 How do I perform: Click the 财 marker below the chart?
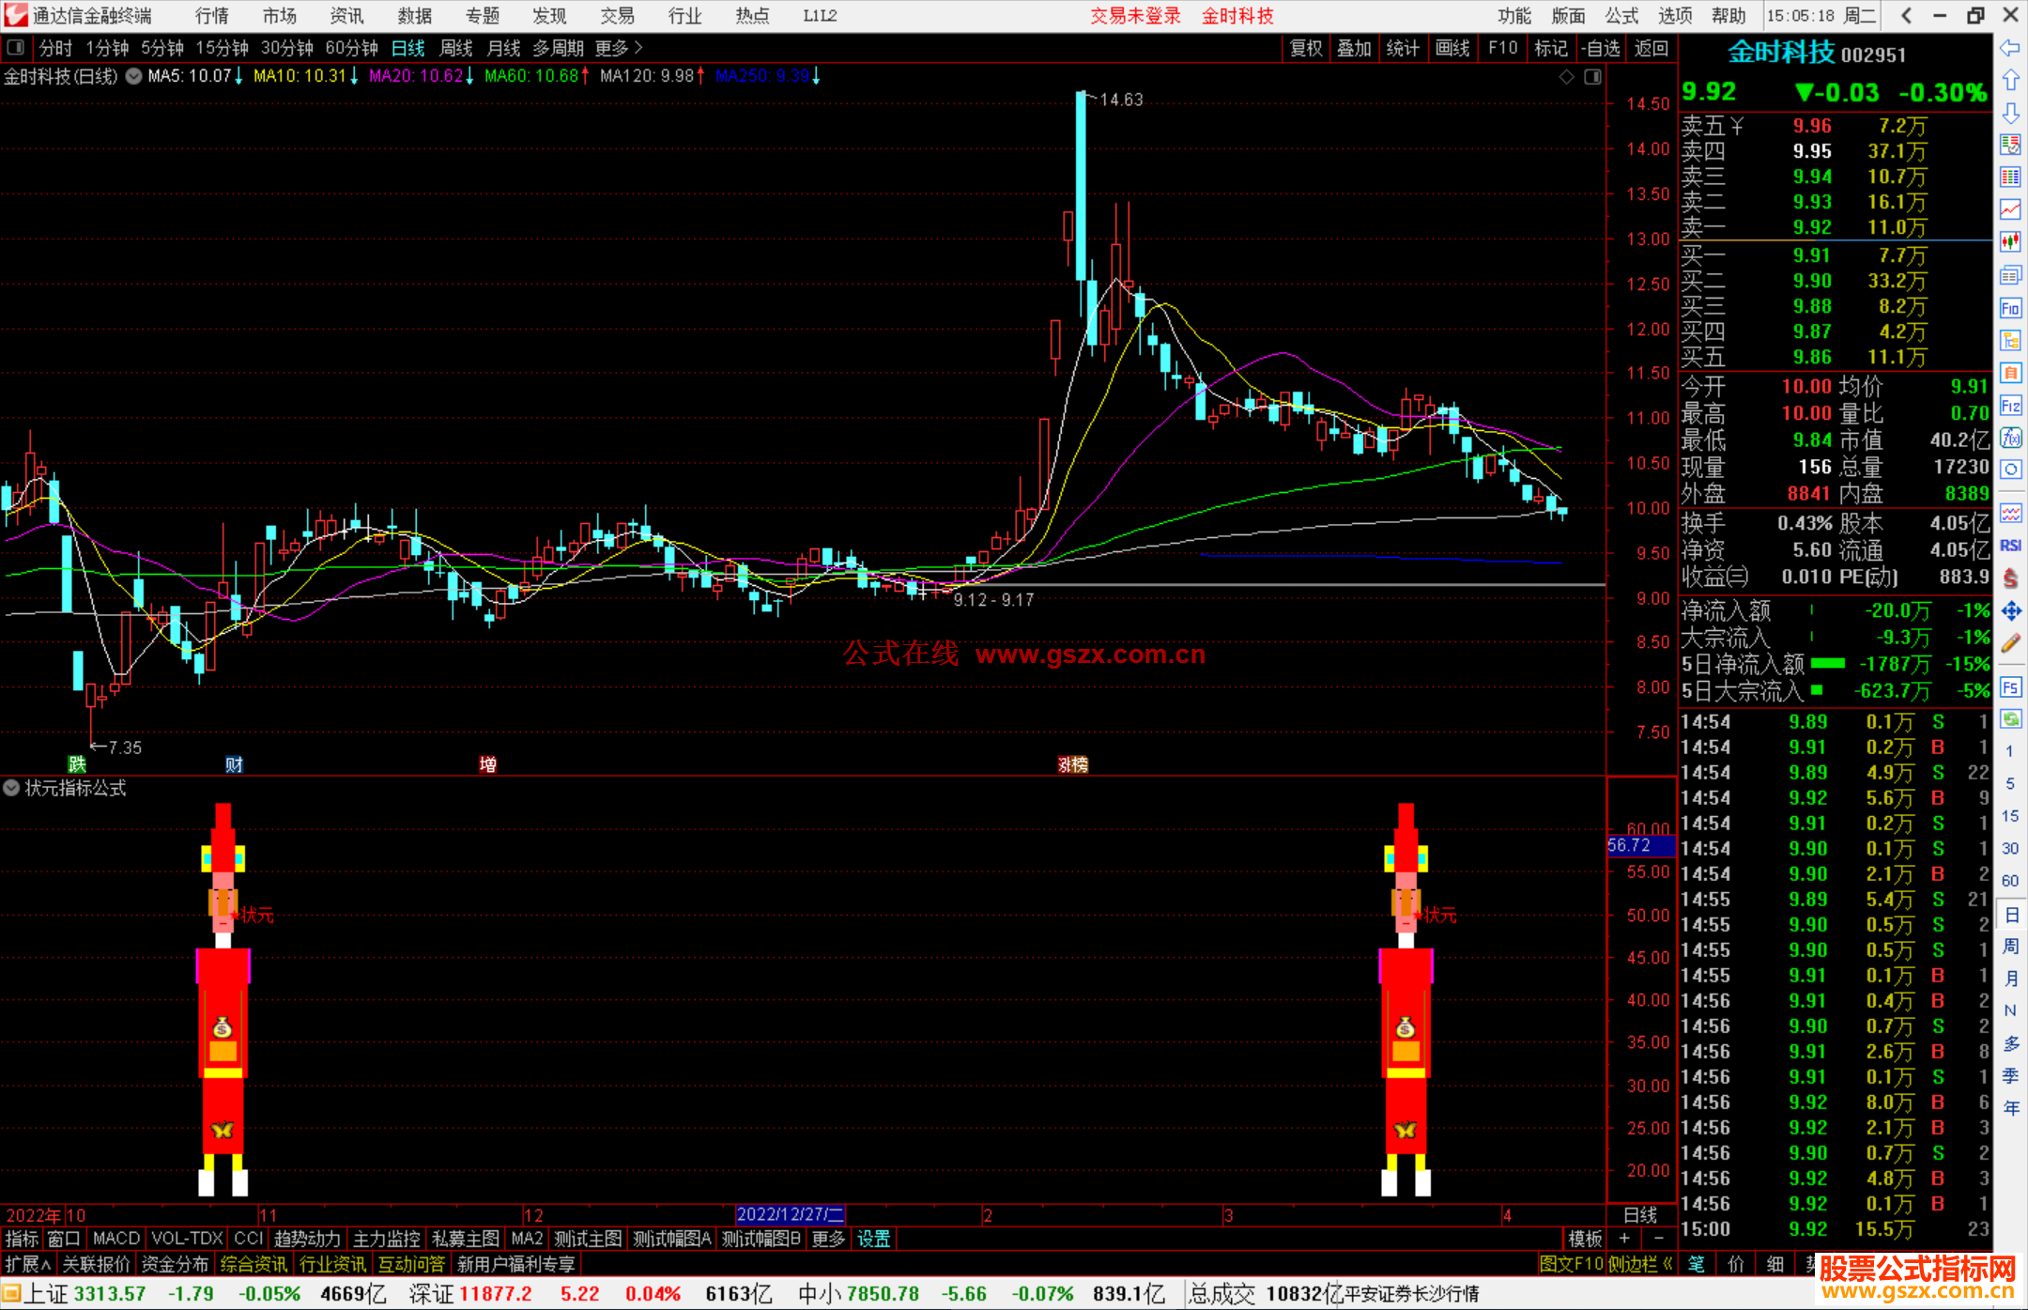click(x=234, y=764)
